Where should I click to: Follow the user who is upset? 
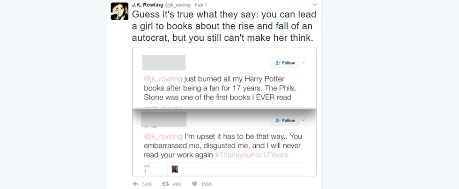tap(285, 121)
